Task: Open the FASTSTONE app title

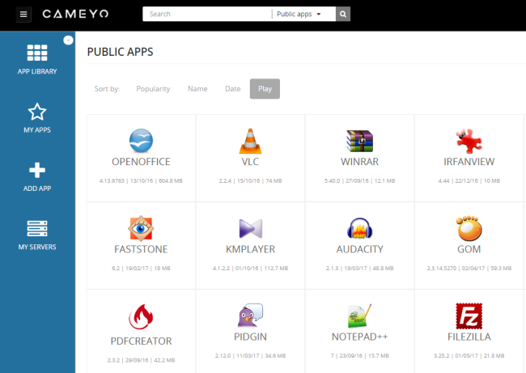Action: pos(141,249)
